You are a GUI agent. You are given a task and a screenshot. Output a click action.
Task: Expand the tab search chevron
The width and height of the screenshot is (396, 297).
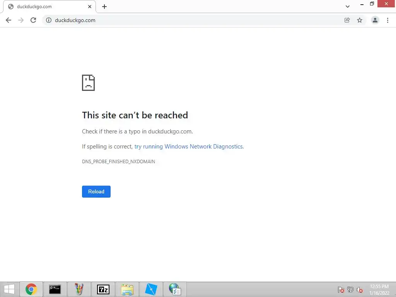[348, 7]
